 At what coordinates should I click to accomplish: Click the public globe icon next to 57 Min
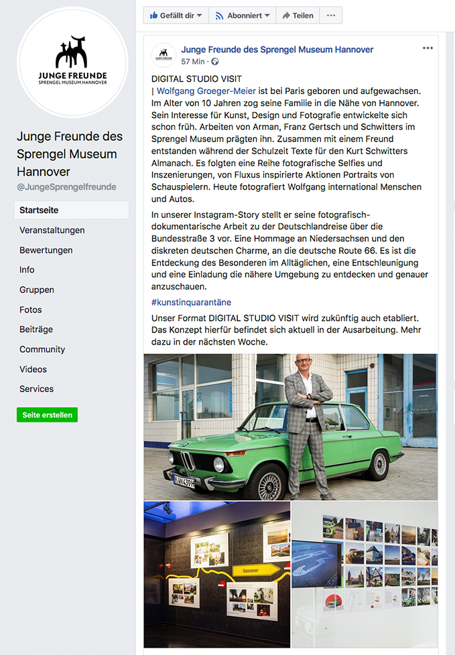click(x=215, y=62)
